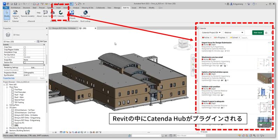Image resolution: width=278 pixels, height=140 pixels.
Task: Enable the Crop View checkbox
Action: coord(24,47)
